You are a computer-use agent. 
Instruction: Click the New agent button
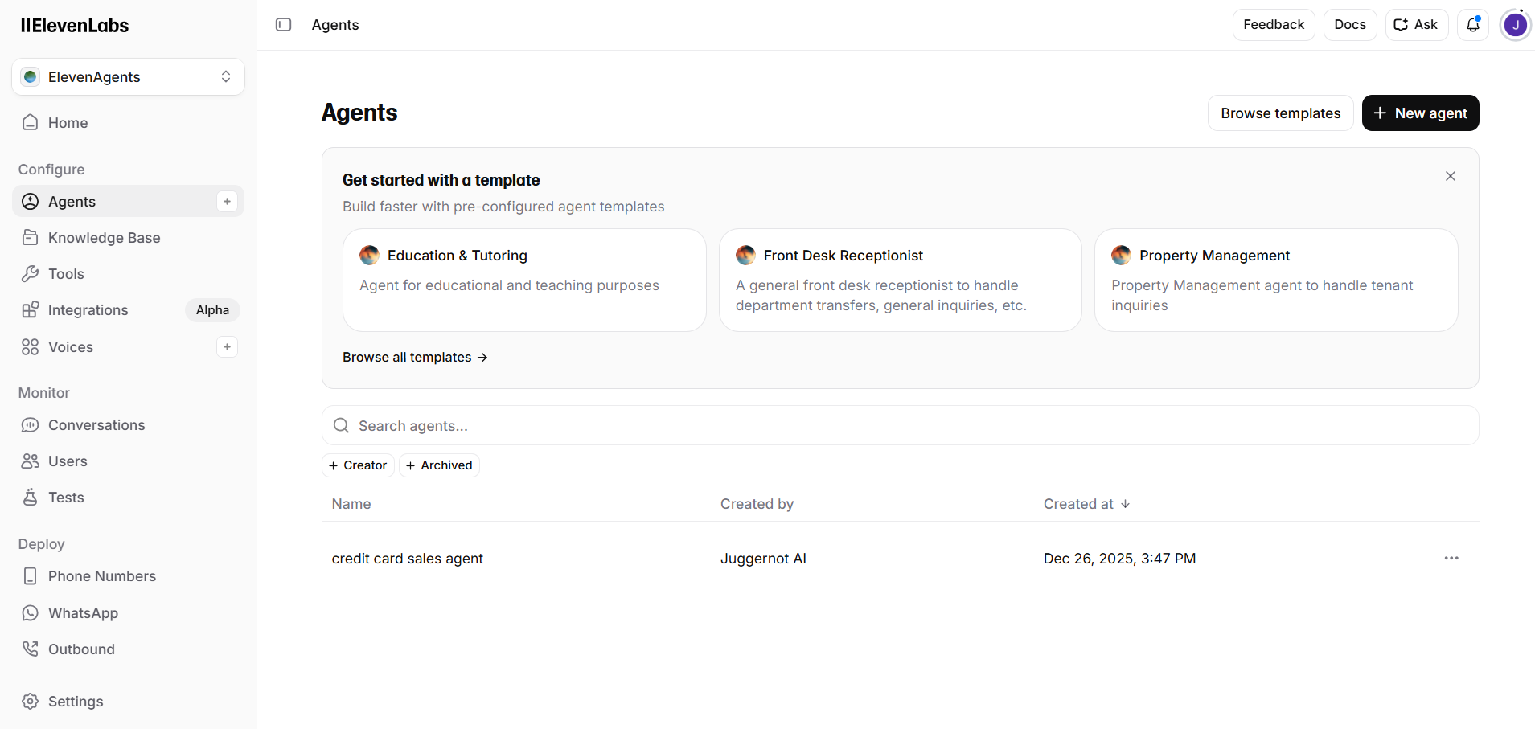coord(1420,113)
